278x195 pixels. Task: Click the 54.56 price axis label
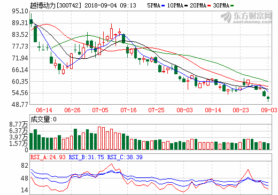point(20,93)
